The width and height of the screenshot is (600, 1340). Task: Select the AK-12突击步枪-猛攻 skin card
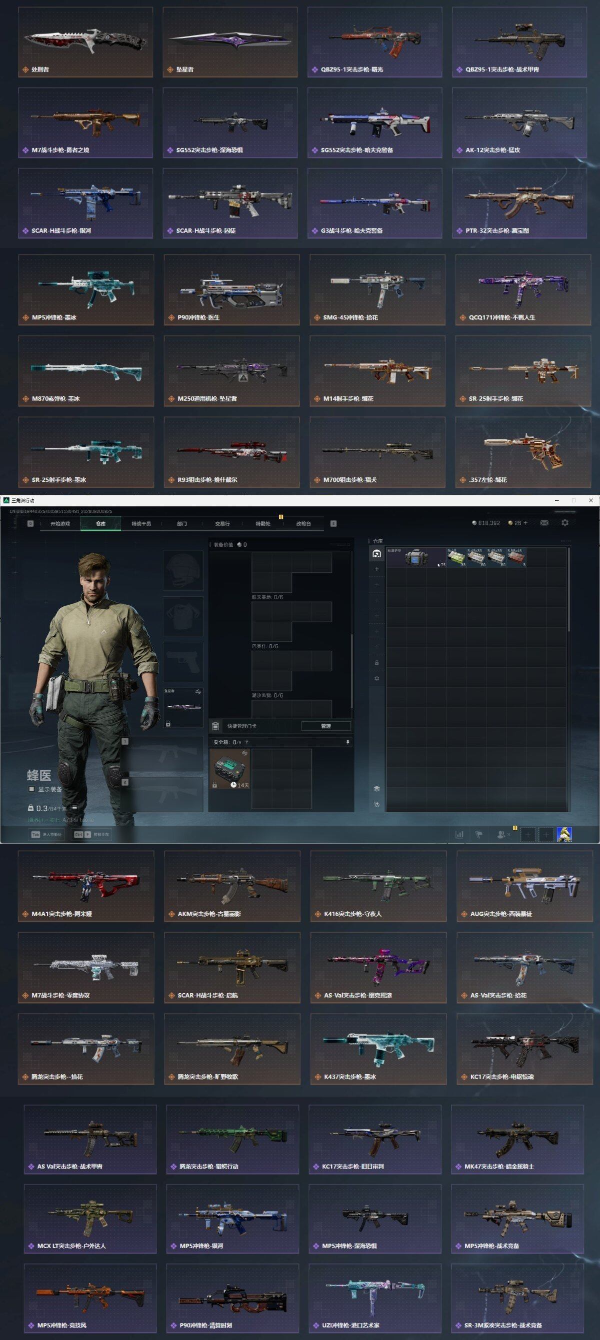(x=519, y=122)
